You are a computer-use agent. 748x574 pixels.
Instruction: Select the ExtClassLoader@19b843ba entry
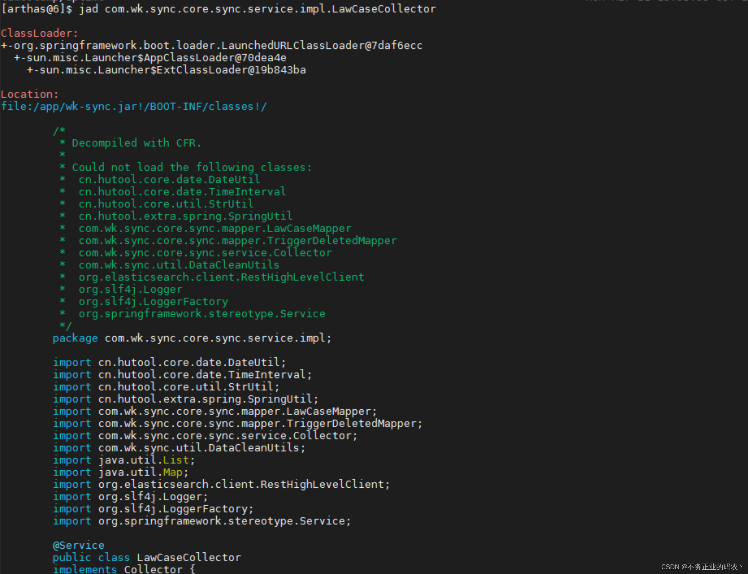click(166, 70)
